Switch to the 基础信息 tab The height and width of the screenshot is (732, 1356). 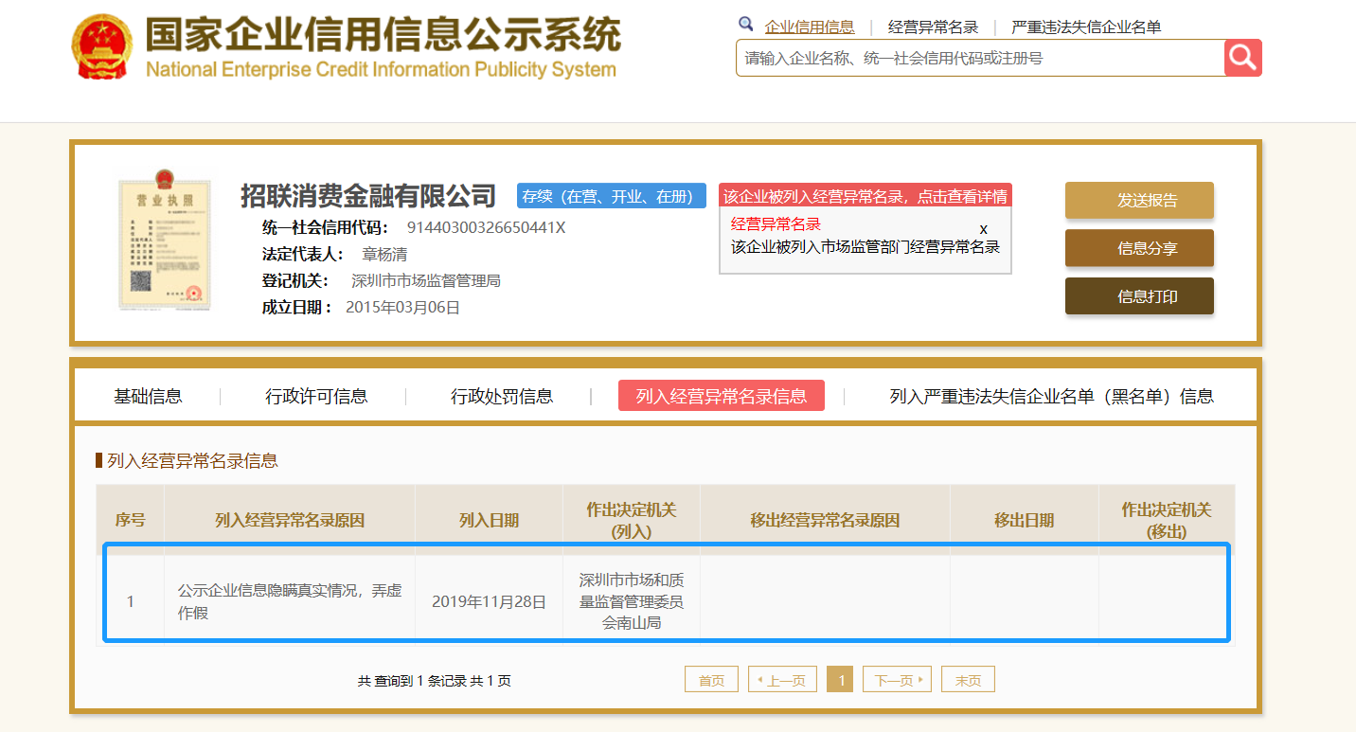(x=148, y=396)
